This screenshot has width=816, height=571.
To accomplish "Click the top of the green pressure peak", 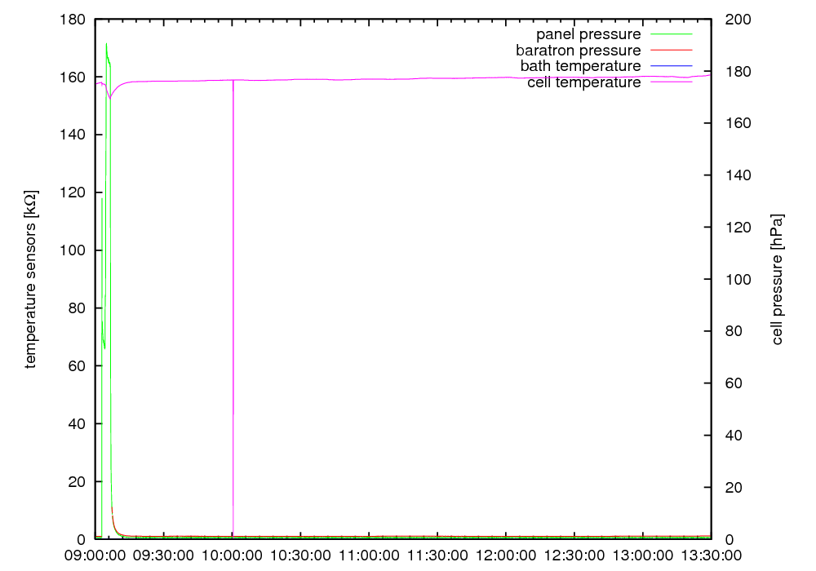I will pos(106,44).
